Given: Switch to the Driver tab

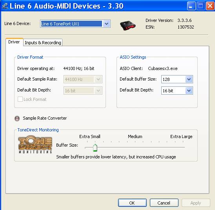Looking at the screenshot, I should click(14, 42).
